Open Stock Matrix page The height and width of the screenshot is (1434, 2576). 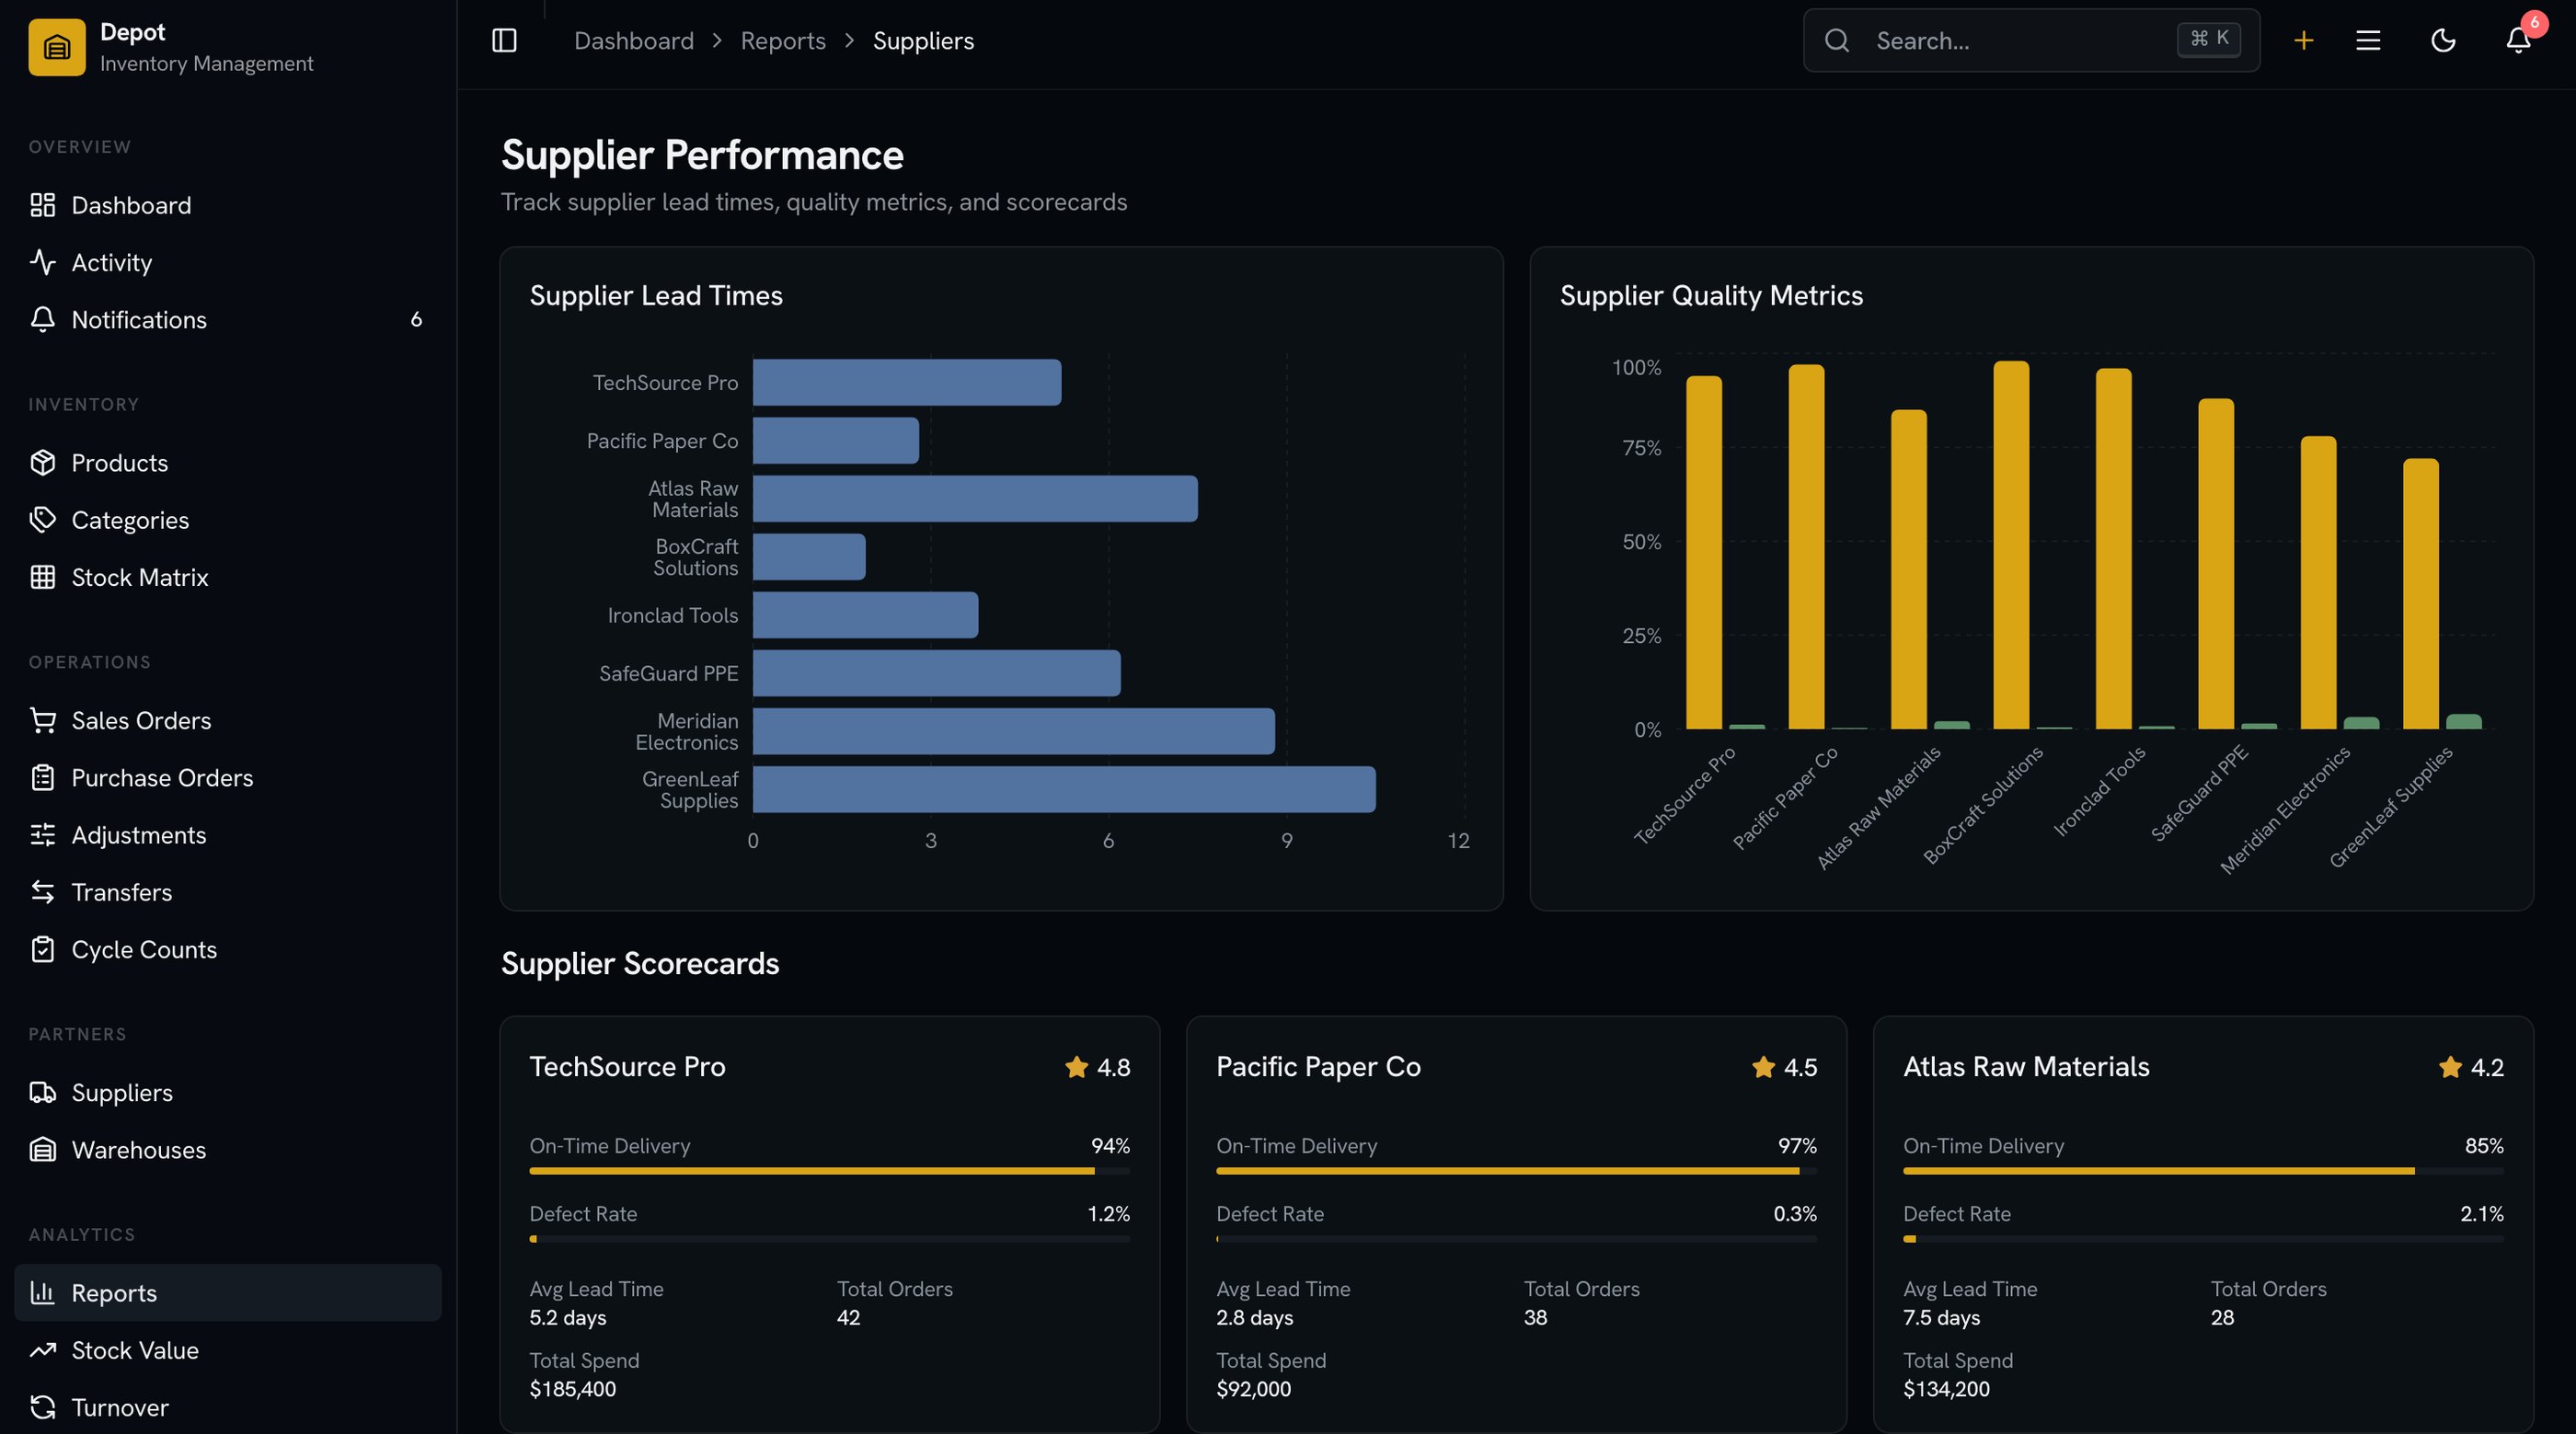click(228, 577)
